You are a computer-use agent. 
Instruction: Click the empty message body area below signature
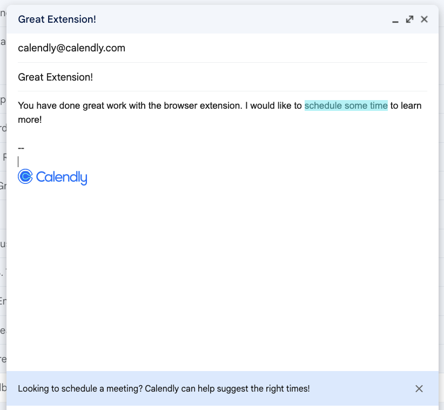(216, 270)
